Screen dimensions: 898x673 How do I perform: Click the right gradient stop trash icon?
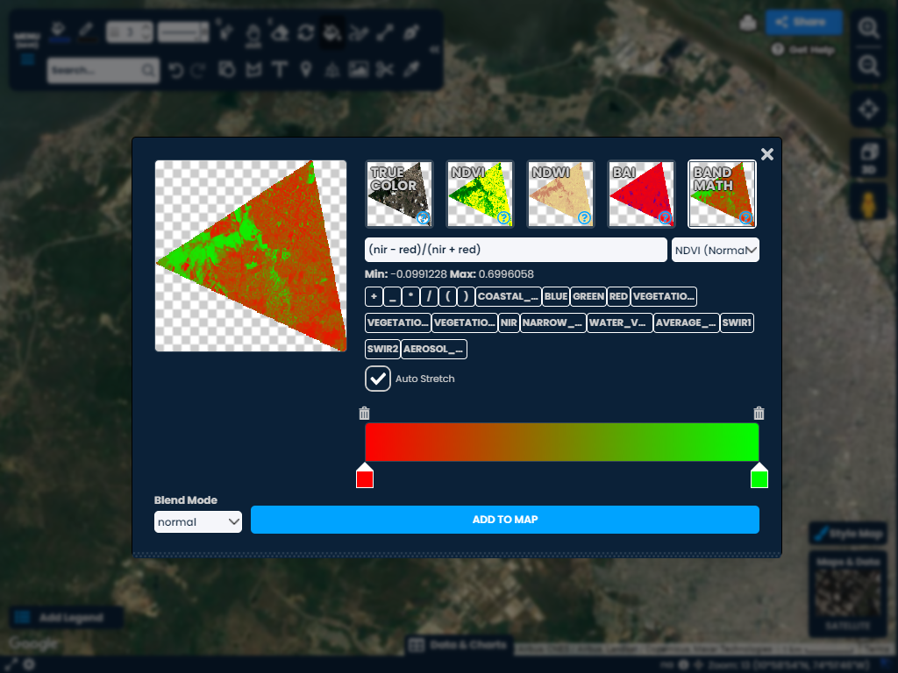[759, 414]
